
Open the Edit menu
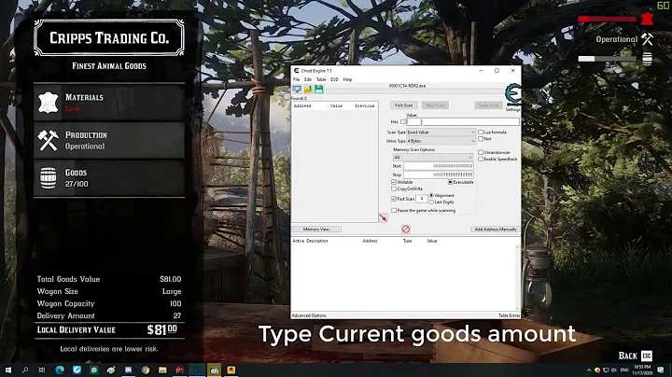pyautogui.click(x=308, y=79)
